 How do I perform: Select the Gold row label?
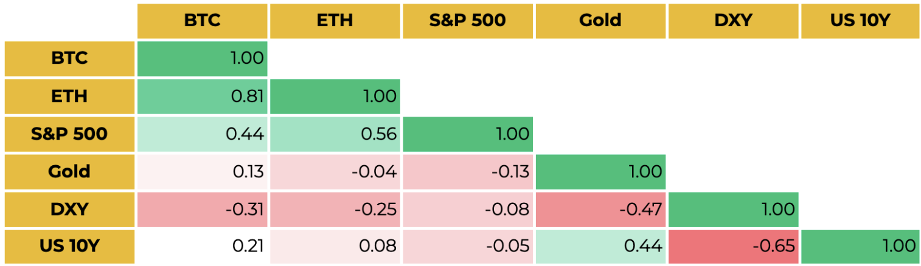(69, 171)
